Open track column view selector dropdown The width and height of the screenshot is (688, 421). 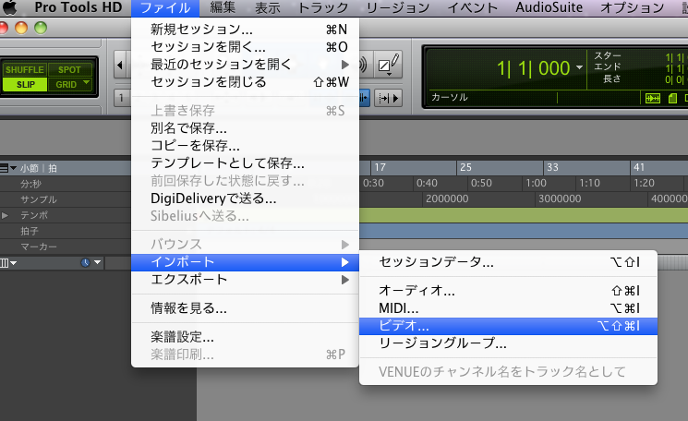(x=8, y=263)
